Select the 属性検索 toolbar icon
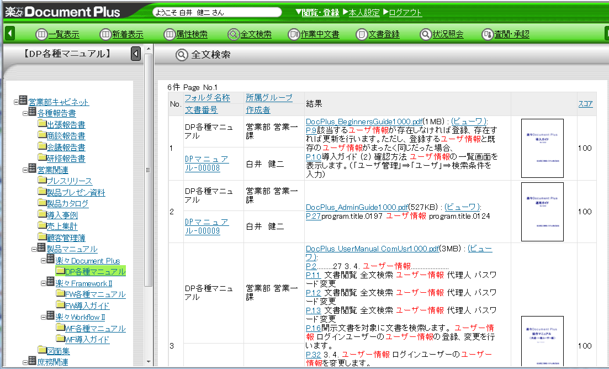This screenshot has height=369, width=609. point(170,34)
